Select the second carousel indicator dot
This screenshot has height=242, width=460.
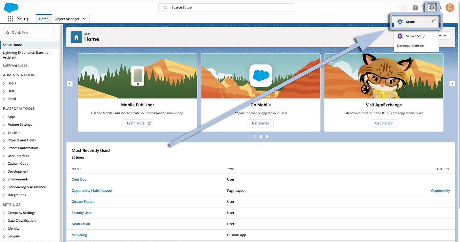click(x=261, y=137)
